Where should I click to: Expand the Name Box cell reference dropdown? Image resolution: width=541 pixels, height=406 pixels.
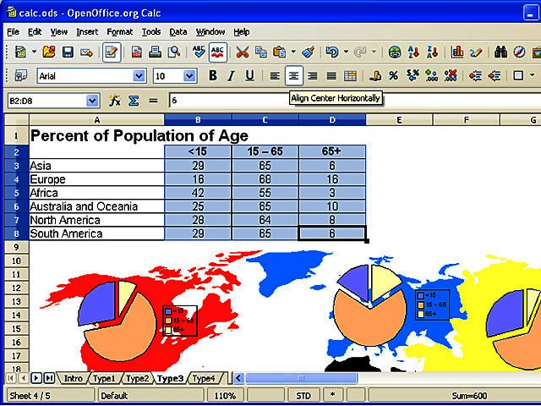(92, 101)
